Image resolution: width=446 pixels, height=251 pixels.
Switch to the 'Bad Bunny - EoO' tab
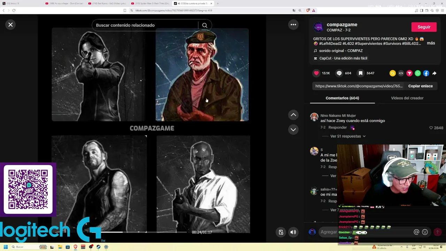pos(107,3)
